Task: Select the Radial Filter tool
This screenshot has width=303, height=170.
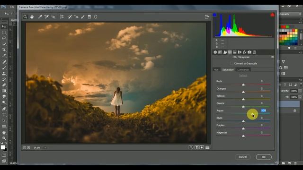Action: [96, 17]
